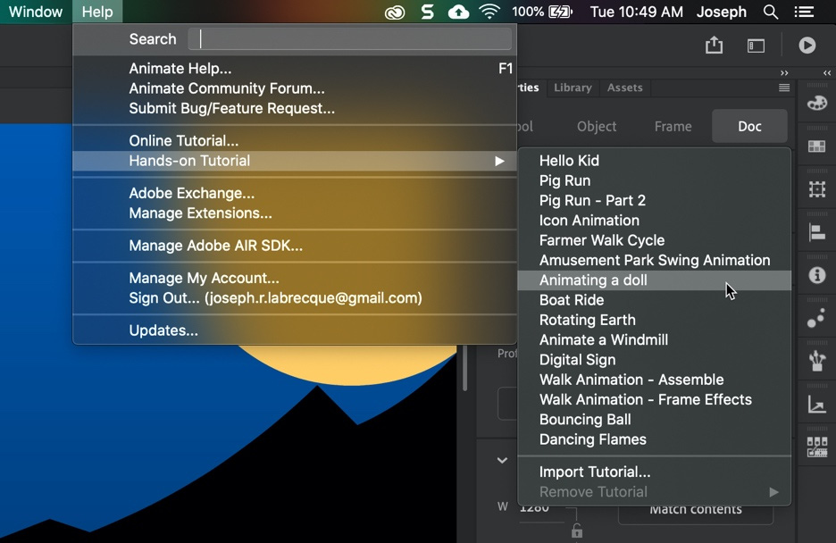Screen dimensions: 836x543
Task: Choose the Boat Ride tutorial
Action: (x=654, y=300)
